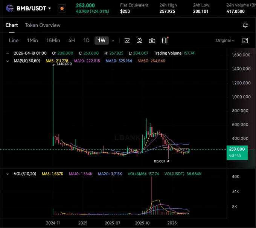Set a price alert with bell icon

[x=245, y=25]
